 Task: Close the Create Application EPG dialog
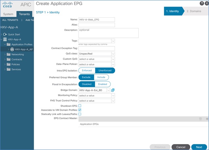click(x=207, y=3)
